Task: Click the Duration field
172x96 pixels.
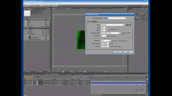Action: coord(105,46)
